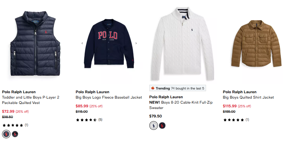View the white cable-knit sweater image

pyautogui.click(x=182, y=44)
